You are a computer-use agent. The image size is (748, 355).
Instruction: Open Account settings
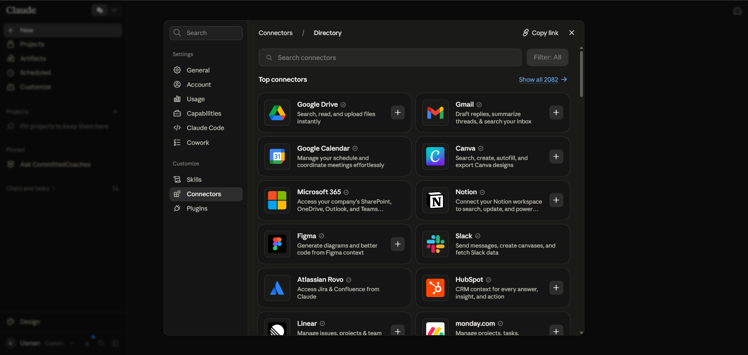[x=206, y=84]
